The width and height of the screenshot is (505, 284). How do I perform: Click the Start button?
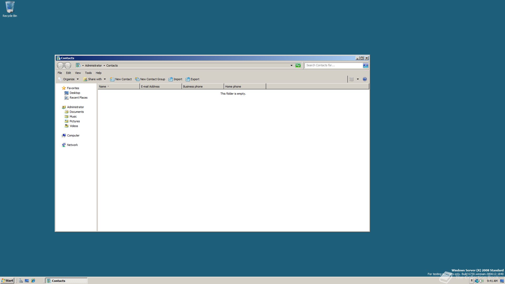point(7,281)
